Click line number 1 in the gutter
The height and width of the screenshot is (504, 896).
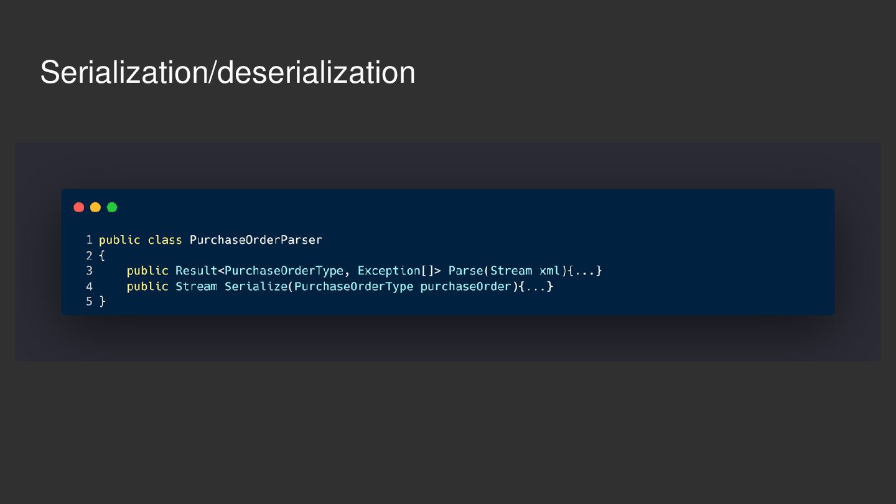(x=89, y=240)
